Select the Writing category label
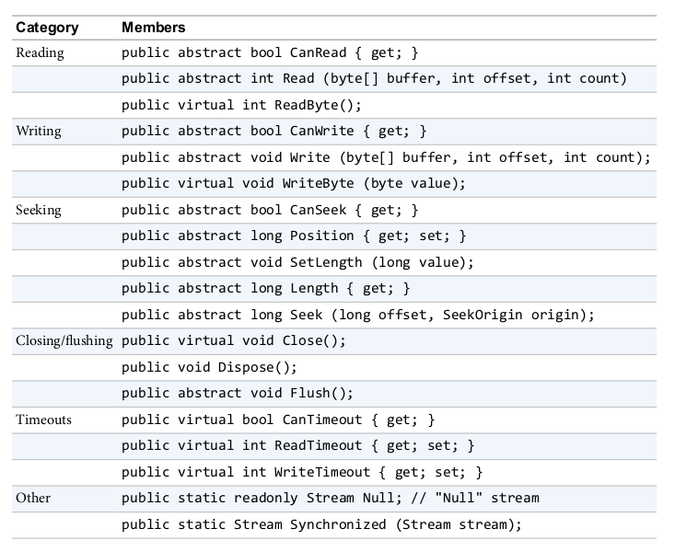The width and height of the screenshot is (675, 552). pyautogui.click(x=39, y=131)
